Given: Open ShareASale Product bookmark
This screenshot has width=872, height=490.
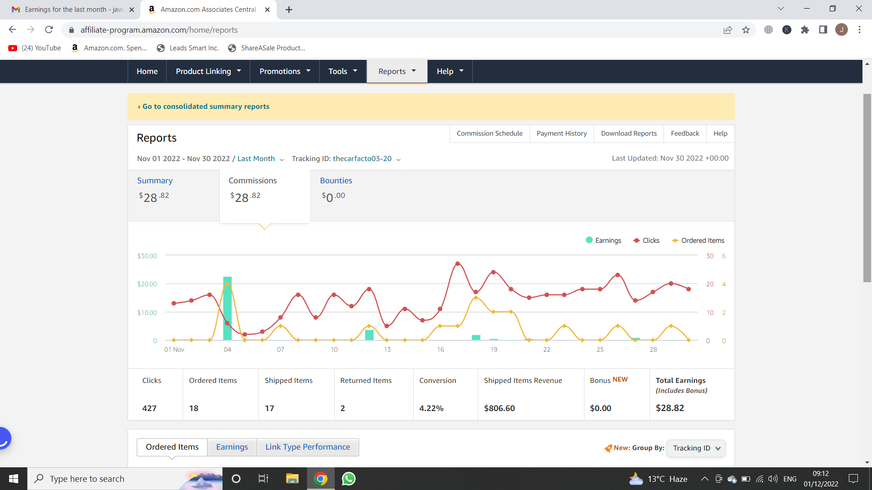Looking at the screenshot, I should click(x=267, y=48).
